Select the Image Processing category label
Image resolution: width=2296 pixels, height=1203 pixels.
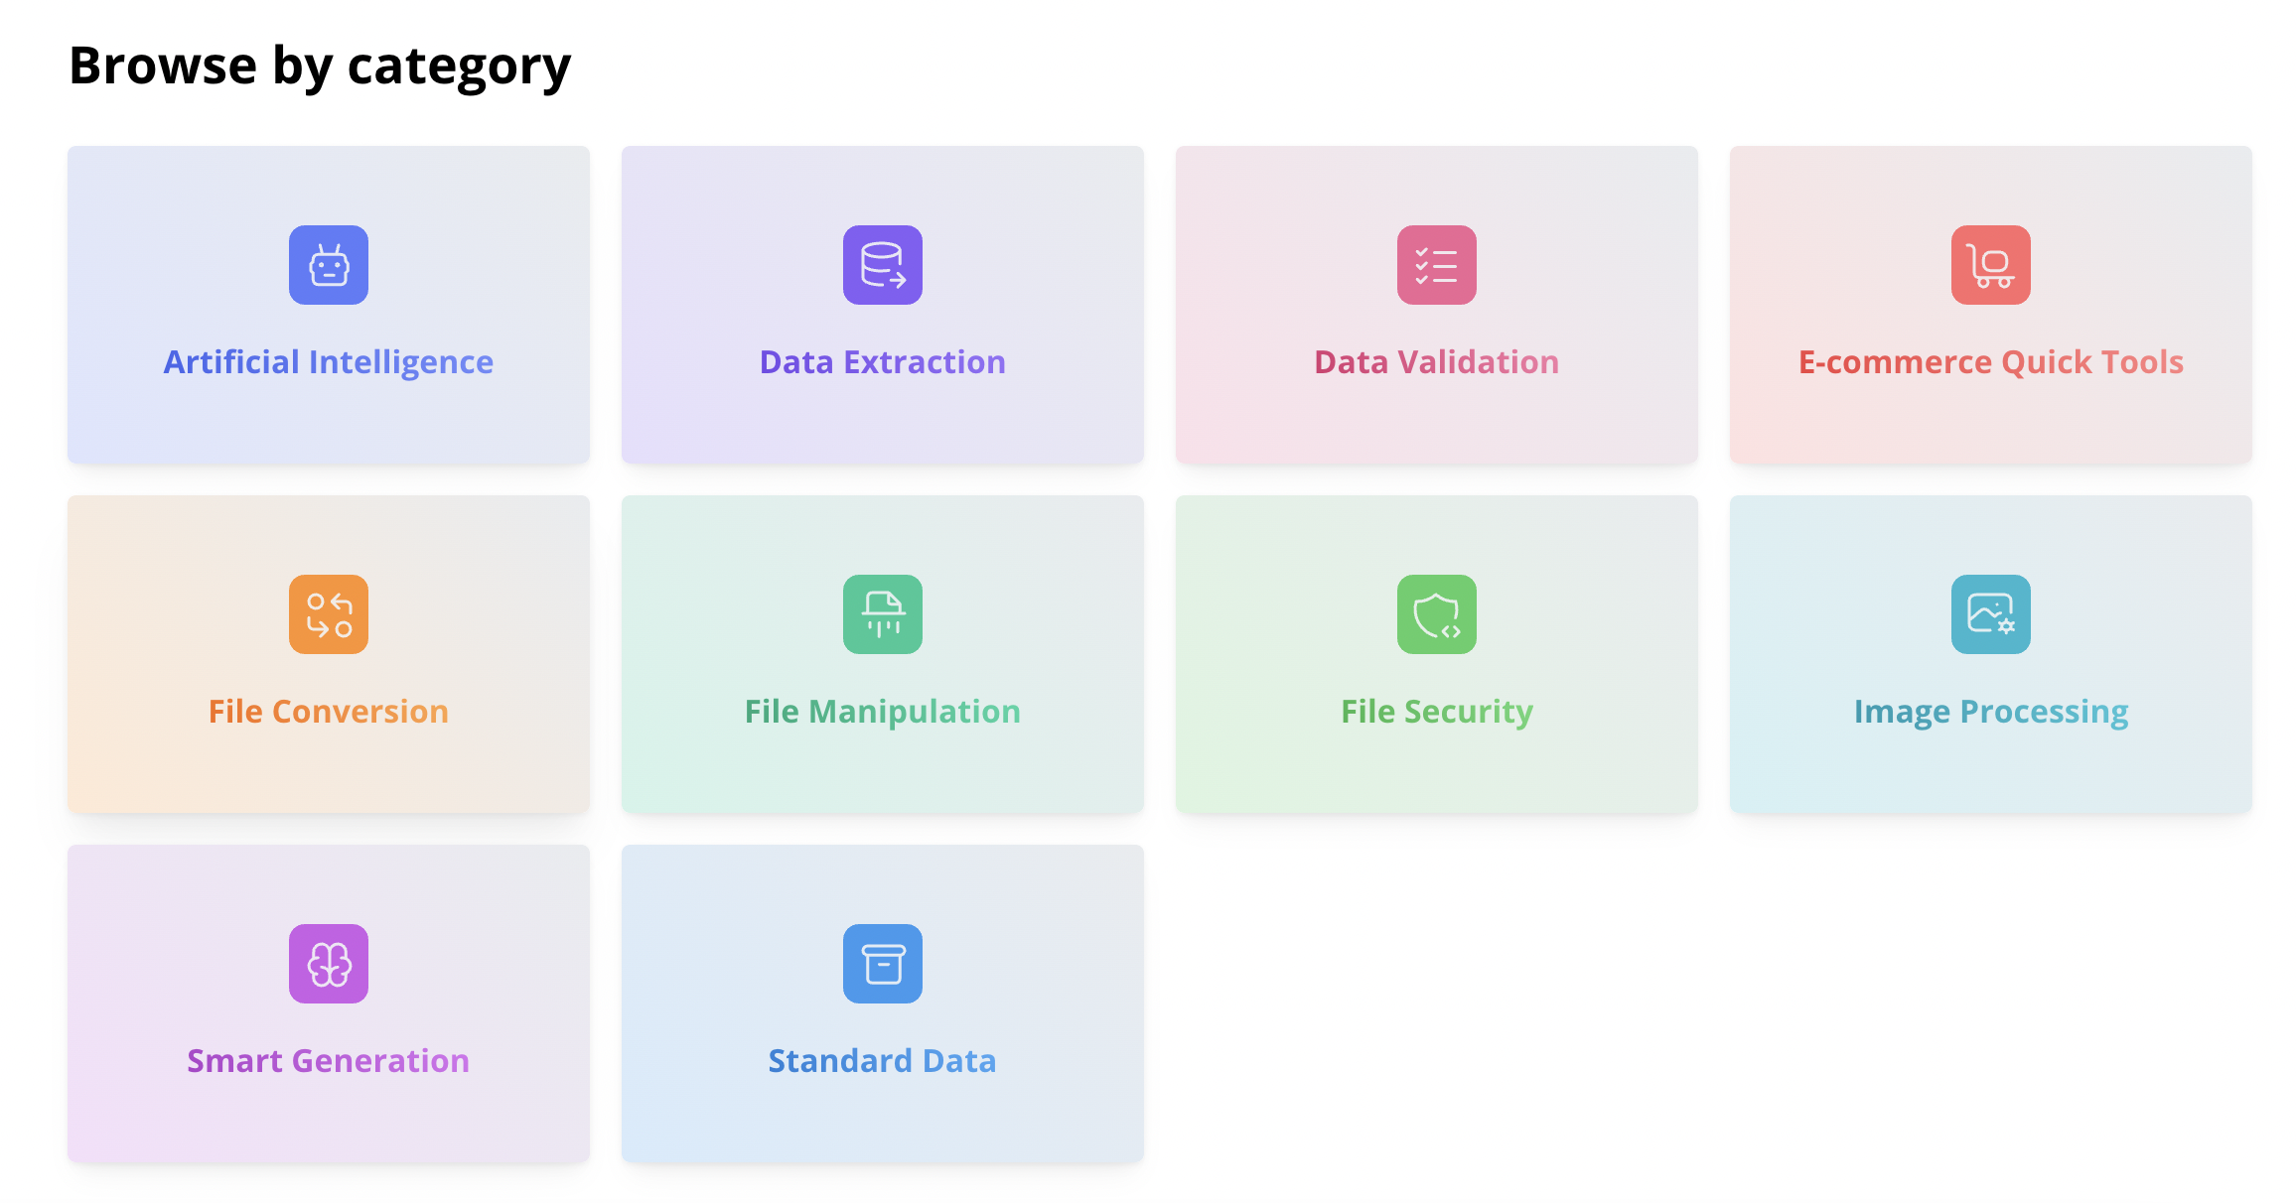click(1991, 712)
